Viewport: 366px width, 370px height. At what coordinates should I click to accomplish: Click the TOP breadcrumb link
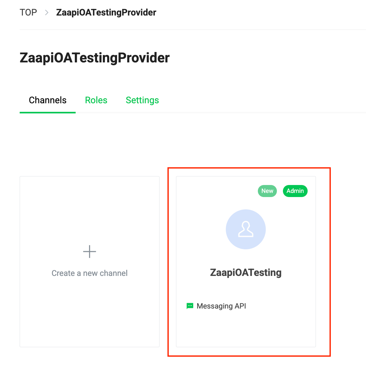tap(28, 12)
